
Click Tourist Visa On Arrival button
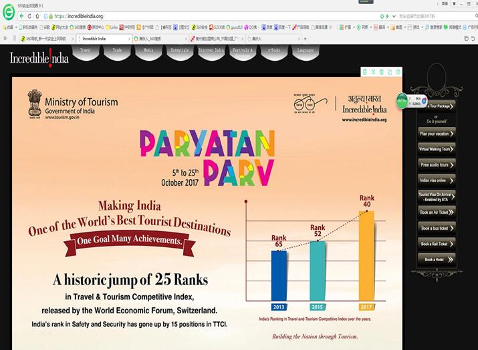[x=437, y=197]
